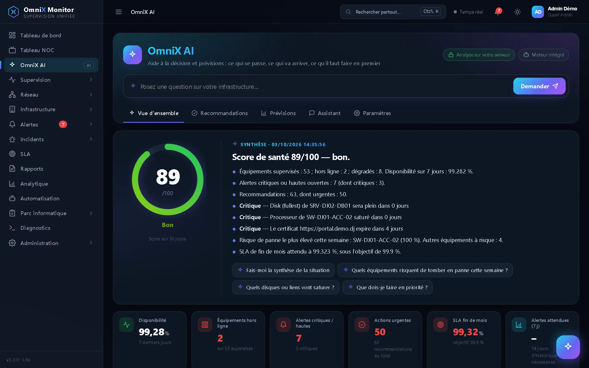Screen dimensions: 589x368
Task: Expand the Alertes submenu chevron
Action: pos(91,124)
